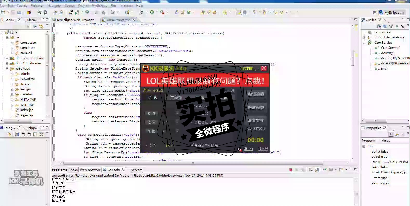The image size is (410, 206).
Task: Click the New wizard icon in main toolbar
Action: tap(3, 12)
